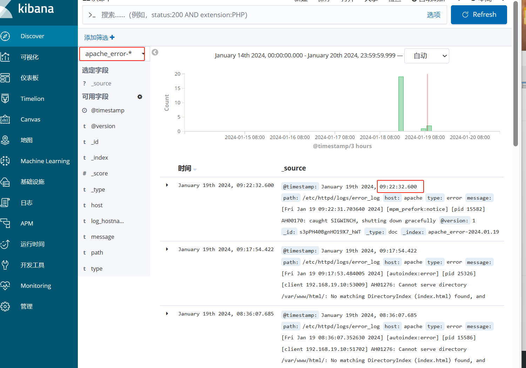Click the date range text above histogram
This screenshot has height=368, width=526.
coord(305,55)
